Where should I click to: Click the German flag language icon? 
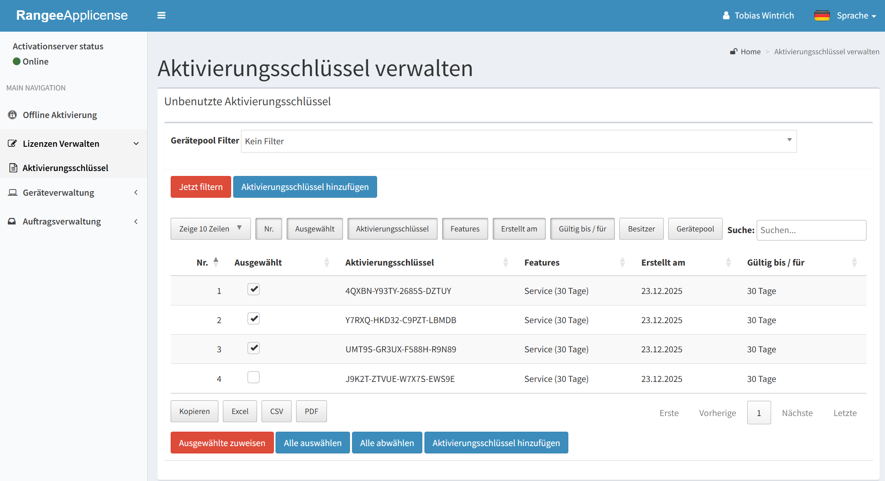click(x=822, y=16)
